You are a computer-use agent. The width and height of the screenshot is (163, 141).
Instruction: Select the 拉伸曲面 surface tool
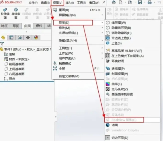5,14
